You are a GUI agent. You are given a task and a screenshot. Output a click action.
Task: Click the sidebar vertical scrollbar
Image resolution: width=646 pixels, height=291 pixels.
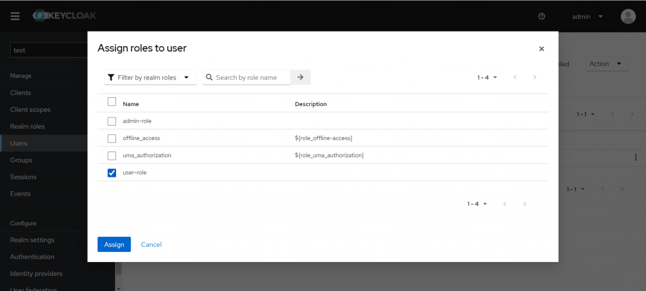119,268
